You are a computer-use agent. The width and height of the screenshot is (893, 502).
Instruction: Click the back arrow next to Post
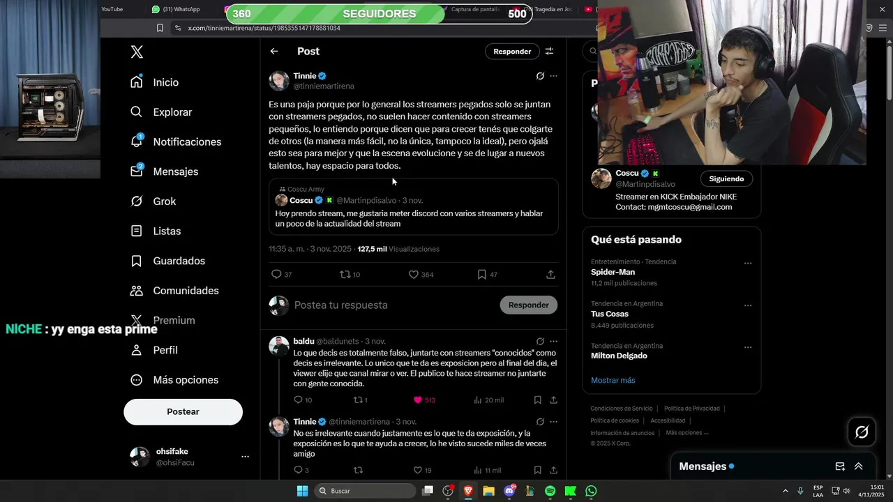click(x=274, y=52)
